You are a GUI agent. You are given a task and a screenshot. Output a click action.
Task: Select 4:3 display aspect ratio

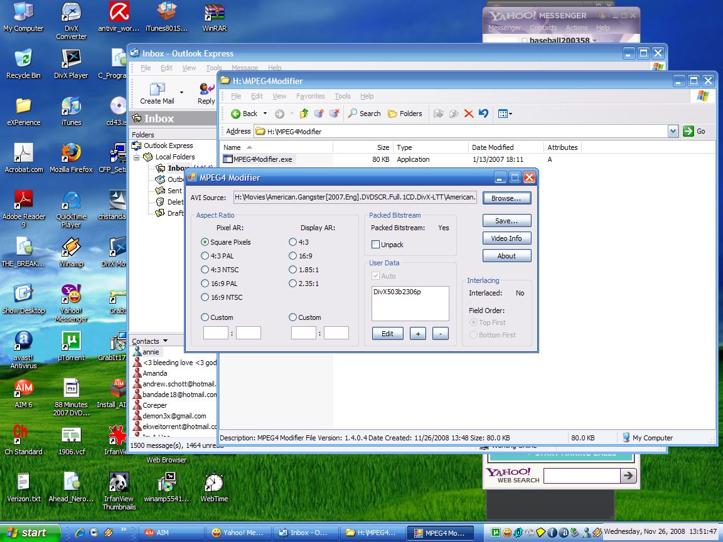coord(299,242)
